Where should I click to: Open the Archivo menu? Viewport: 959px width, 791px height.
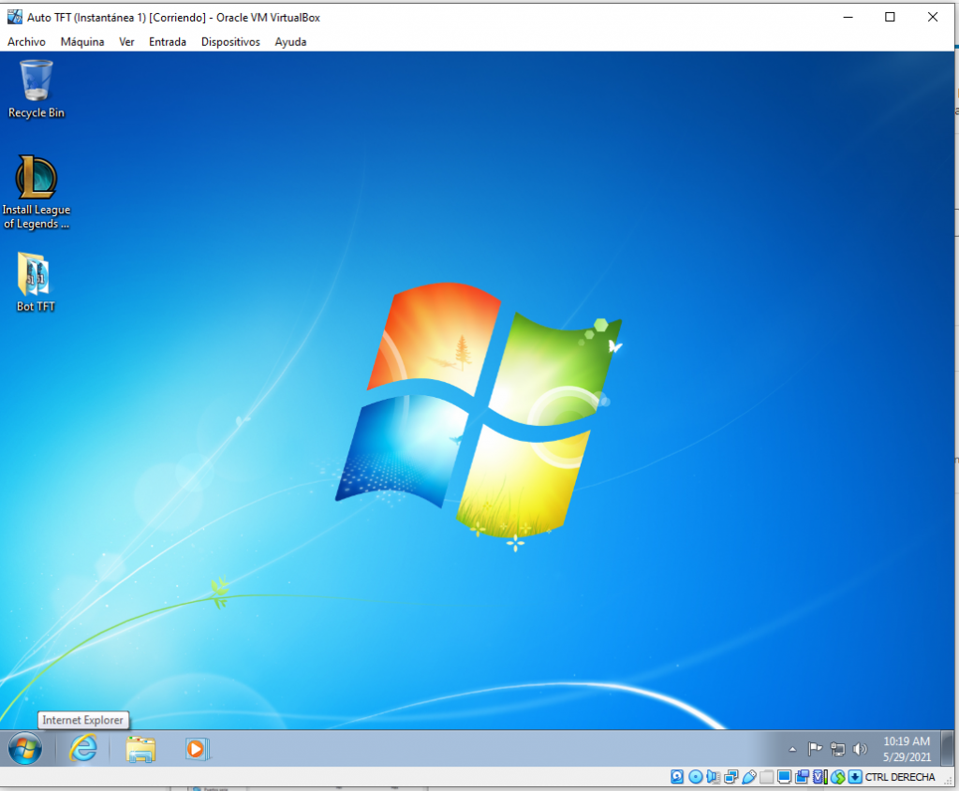(x=26, y=41)
